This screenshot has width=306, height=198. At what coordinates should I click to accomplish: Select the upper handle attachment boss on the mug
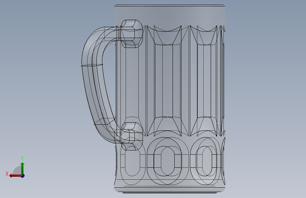(132, 33)
